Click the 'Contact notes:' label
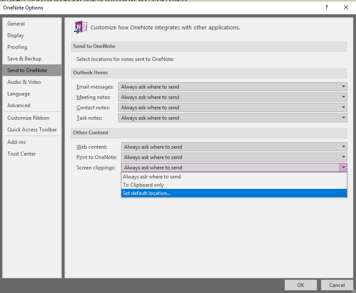The image size is (356, 293). point(93,108)
